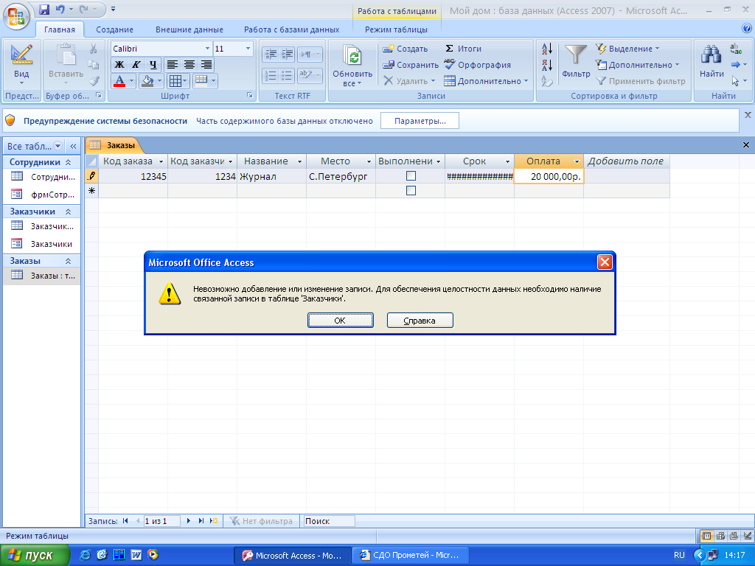Screen dimensions: 755x566
Task: Click the fill color bucket icon
Action: (147, 81)
